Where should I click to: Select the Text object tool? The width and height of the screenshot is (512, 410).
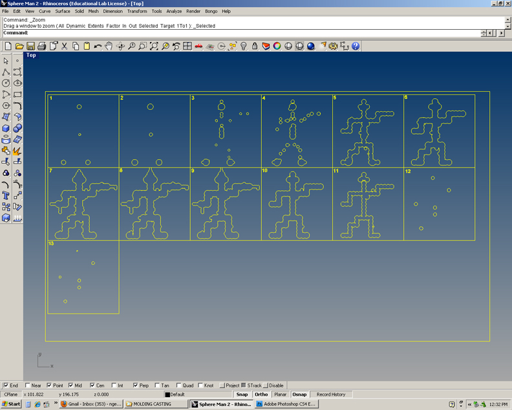tap(6, 195)
